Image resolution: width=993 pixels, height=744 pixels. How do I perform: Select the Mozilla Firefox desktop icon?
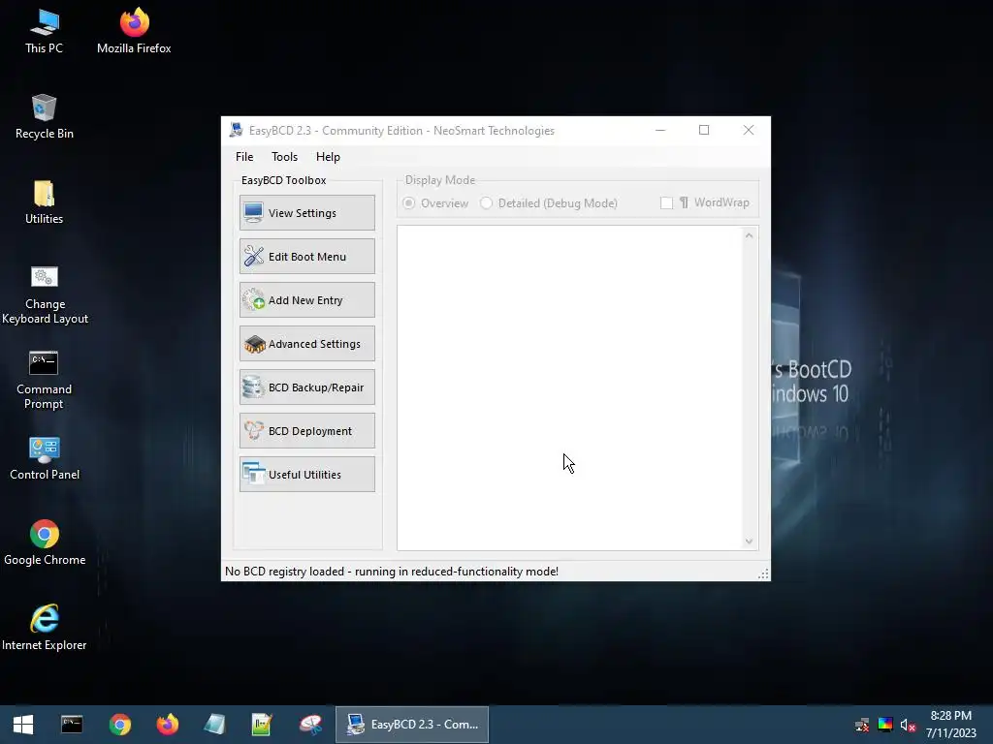point(134,32)
